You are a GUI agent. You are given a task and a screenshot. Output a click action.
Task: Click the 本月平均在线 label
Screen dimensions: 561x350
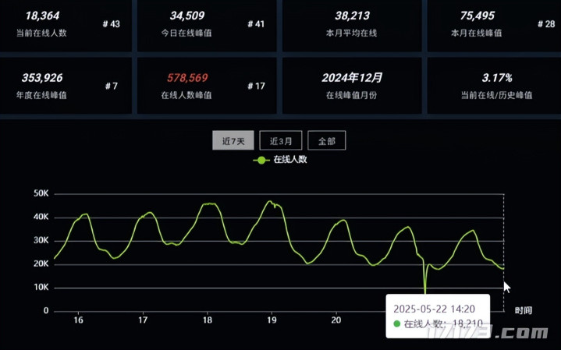pos(351,33)
